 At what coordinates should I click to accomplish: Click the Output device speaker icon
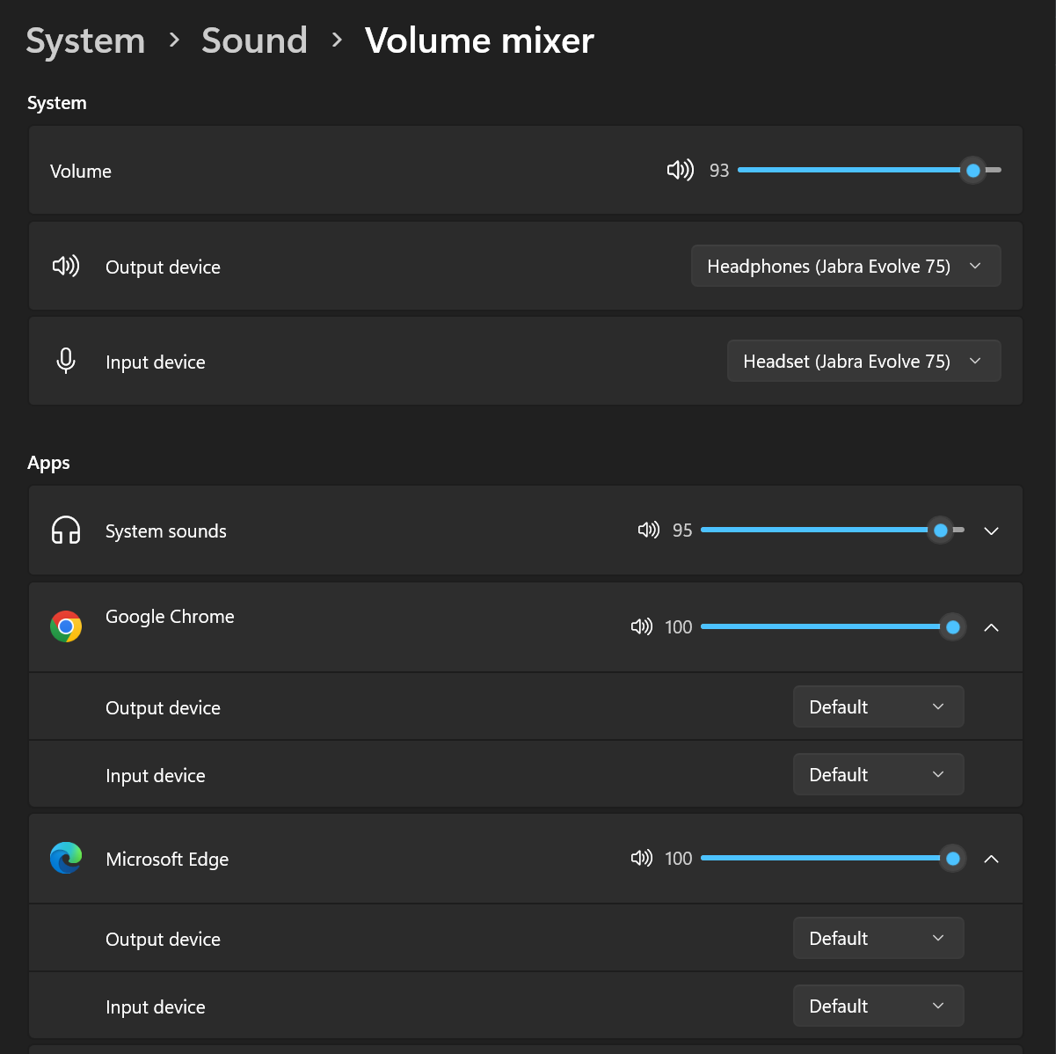[x=66, y=266]
